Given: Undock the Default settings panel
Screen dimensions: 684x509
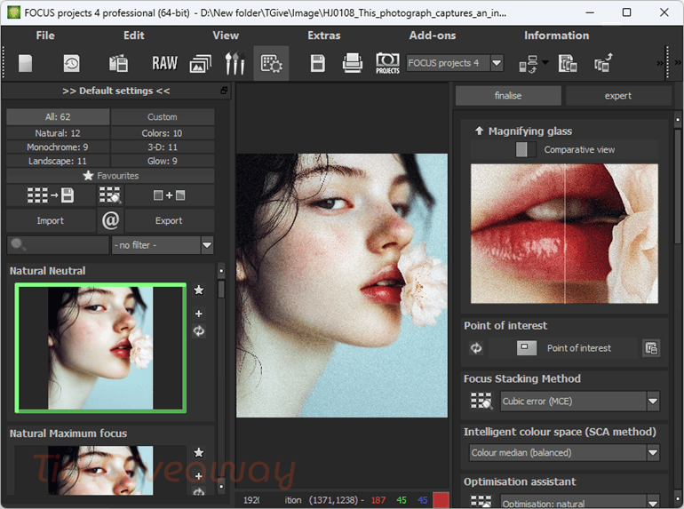Looking at the screenshot, I should click(x=224, y=91).
